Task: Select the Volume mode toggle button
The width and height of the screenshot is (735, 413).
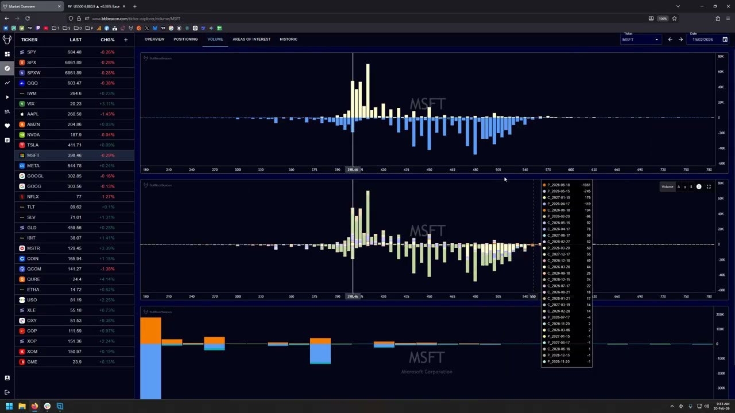Action: [x=667, y=186]
